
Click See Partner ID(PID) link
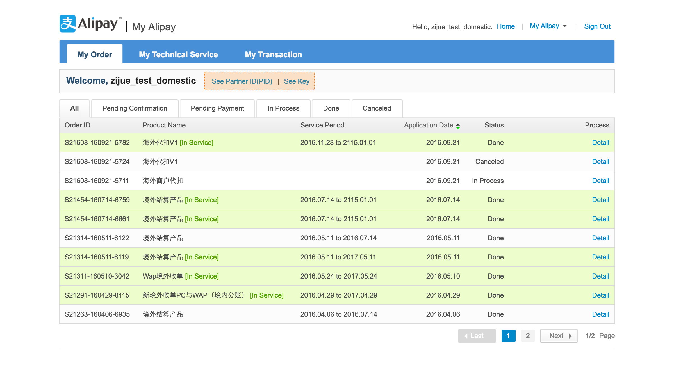pyautogui.click(x=242, y=81)
